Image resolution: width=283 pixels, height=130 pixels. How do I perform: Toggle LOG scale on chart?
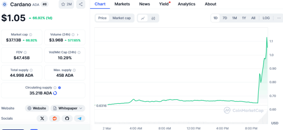click(266, 18)
